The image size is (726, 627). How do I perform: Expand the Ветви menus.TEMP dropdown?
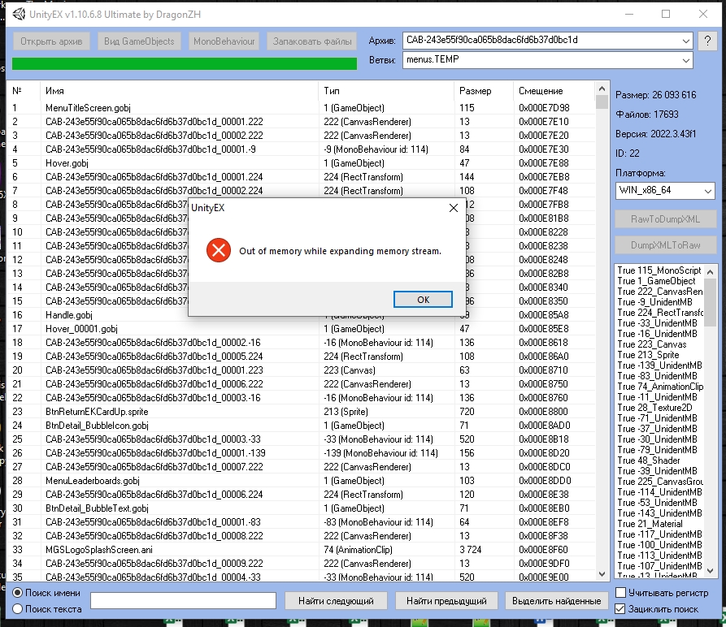tap(685, 60)
